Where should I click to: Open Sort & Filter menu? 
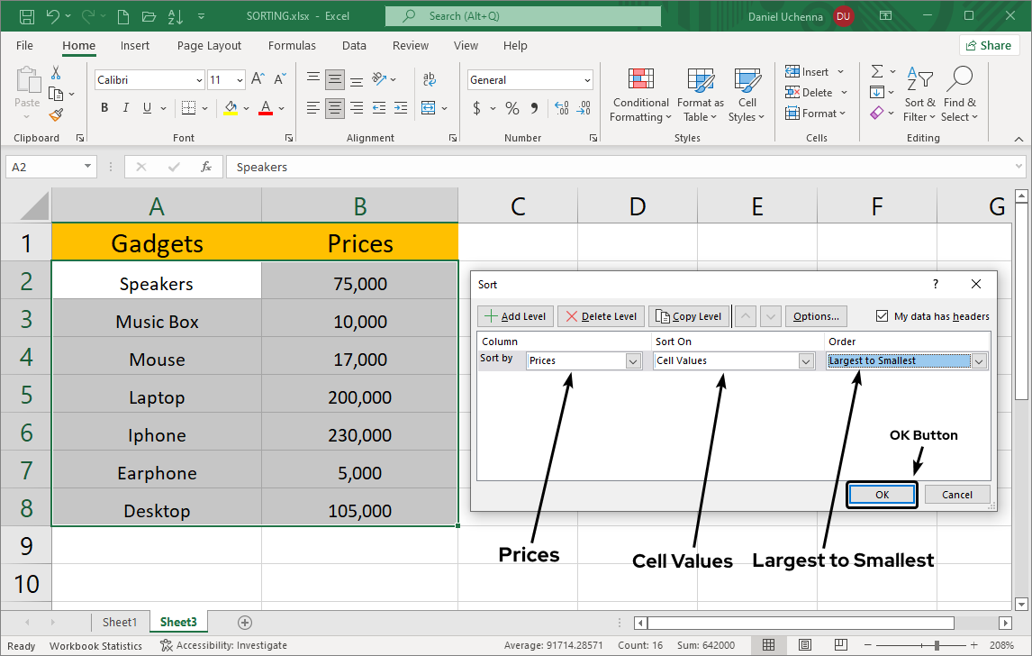click(x=920, y=96)
